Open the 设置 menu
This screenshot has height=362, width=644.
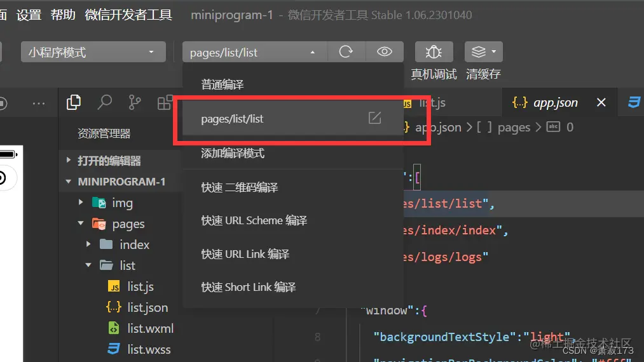coord(29,15)
